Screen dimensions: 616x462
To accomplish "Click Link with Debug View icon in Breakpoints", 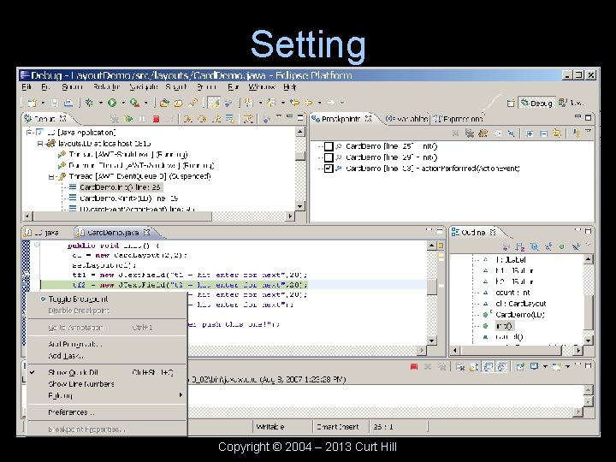I will pos(557,133).
